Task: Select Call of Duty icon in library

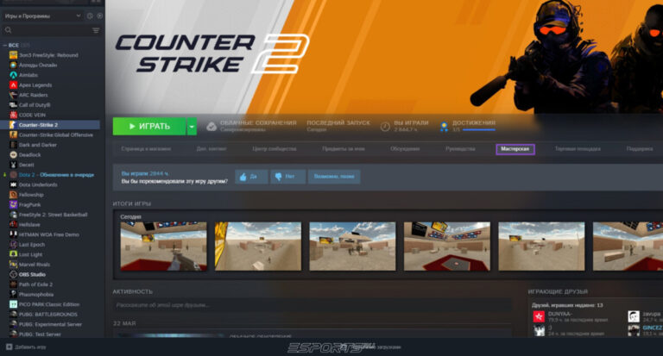Action: (13, 104)
